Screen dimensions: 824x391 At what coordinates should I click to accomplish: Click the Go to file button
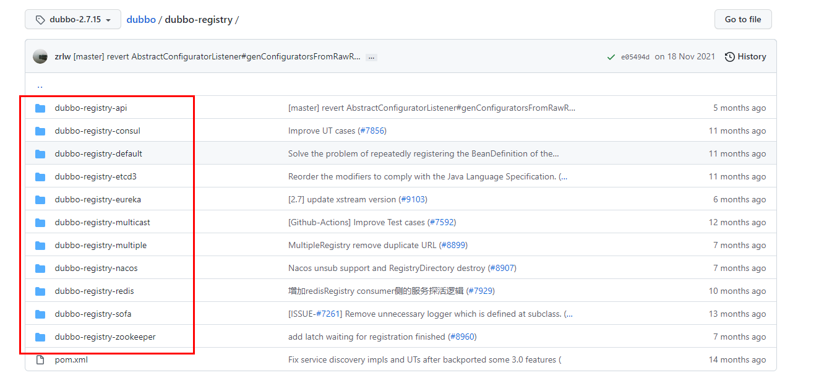click(x=743, y=19)
